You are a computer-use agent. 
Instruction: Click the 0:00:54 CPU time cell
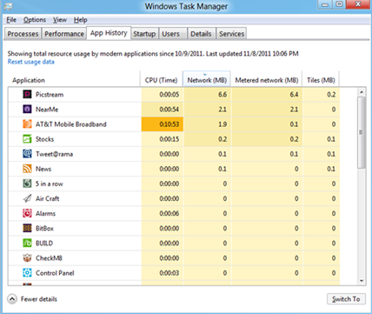[x=163, y=110]
